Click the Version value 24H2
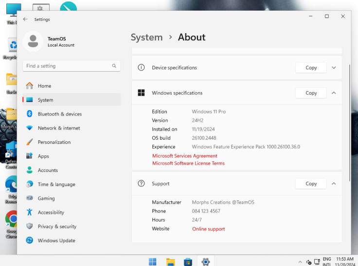Image resolution: width=358 pixels, height=266 pixels. tap(197, 120)
